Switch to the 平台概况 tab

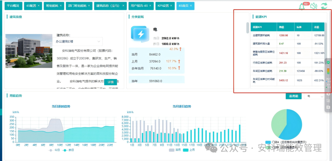coord(13,6)
